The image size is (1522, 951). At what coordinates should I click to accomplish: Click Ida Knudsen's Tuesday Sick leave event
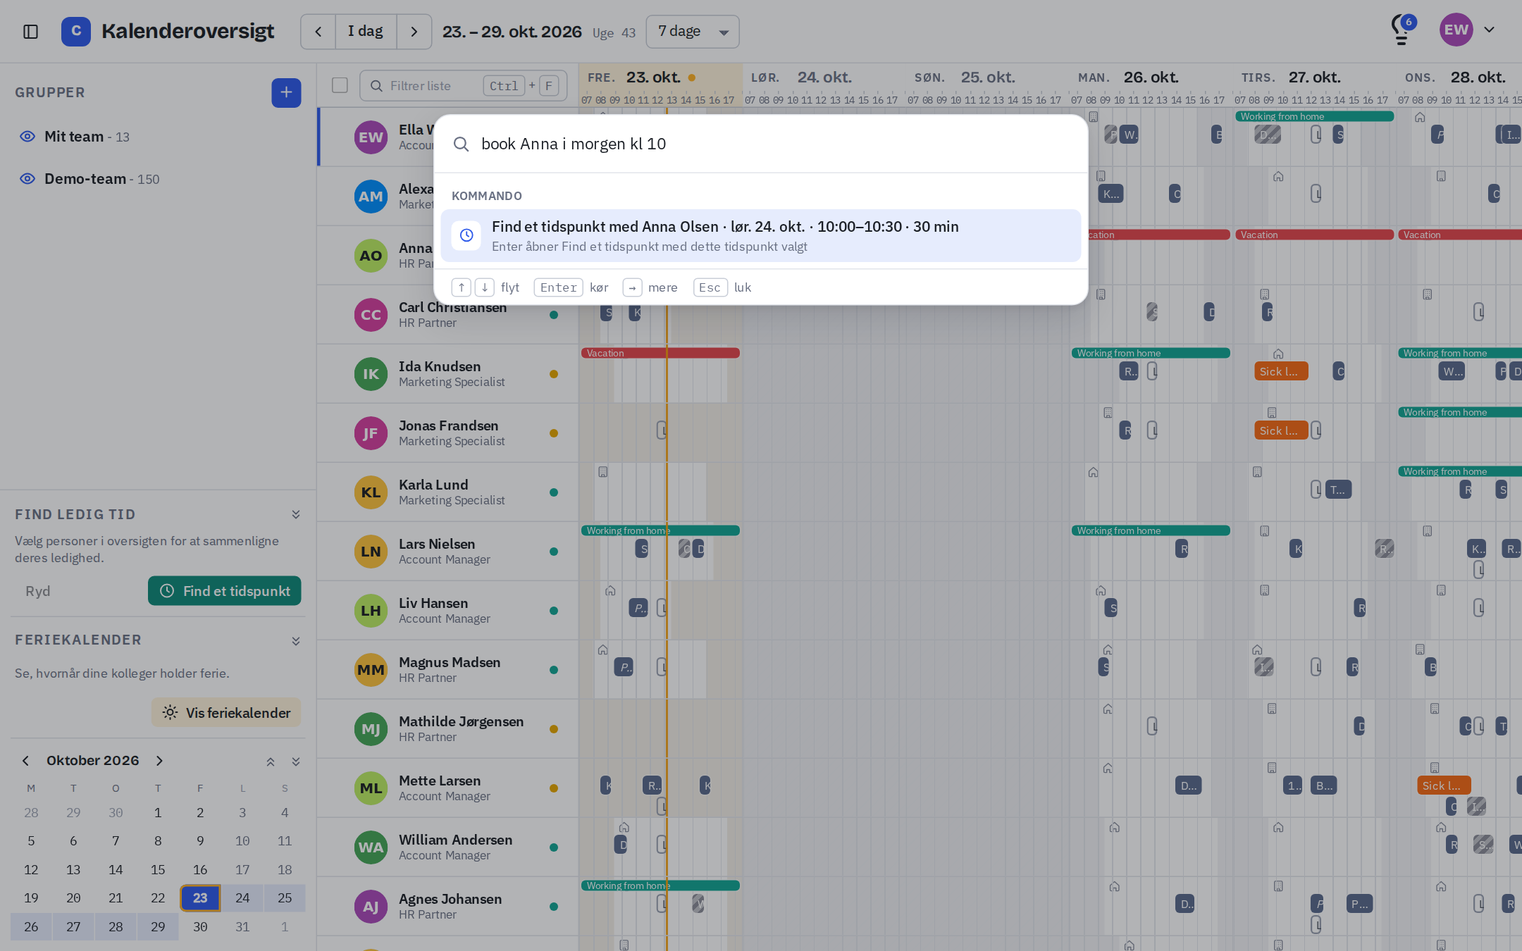[x=1281, y=371]
